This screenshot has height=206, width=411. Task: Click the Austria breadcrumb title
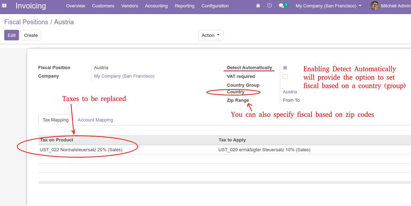(x=64, y=22)
